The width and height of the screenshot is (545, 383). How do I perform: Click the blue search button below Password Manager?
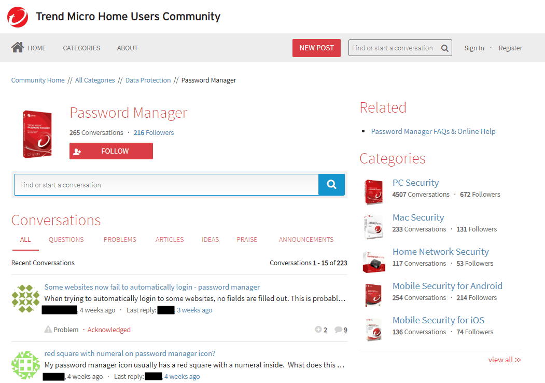(331, 184)
